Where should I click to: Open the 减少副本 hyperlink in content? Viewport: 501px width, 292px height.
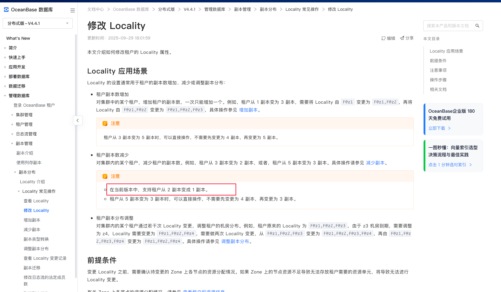[375, 163]
